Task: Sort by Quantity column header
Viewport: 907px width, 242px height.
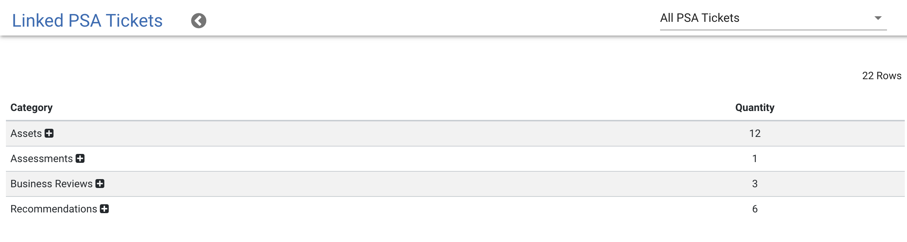Action: (x=755, y=108)
